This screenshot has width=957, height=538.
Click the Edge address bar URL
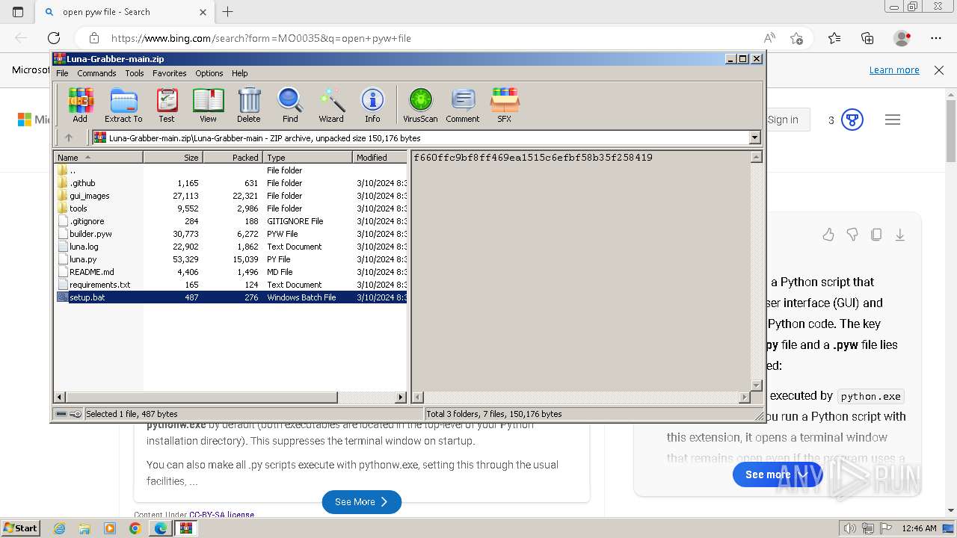coord(261,38)
